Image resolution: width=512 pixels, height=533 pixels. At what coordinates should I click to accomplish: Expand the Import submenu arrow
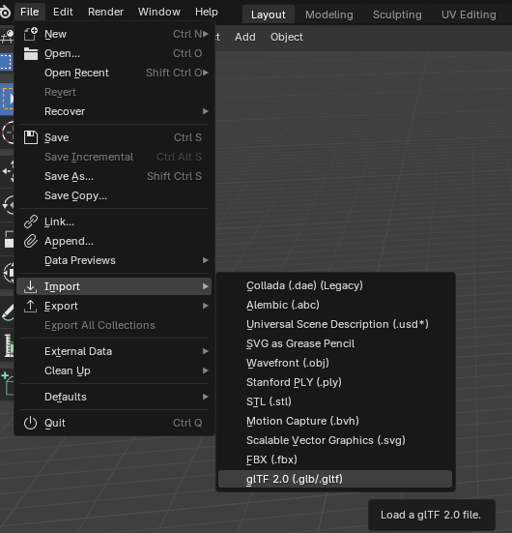point(206,286)
